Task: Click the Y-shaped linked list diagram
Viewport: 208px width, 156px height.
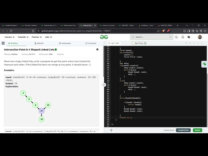Action: pos(35,106)
